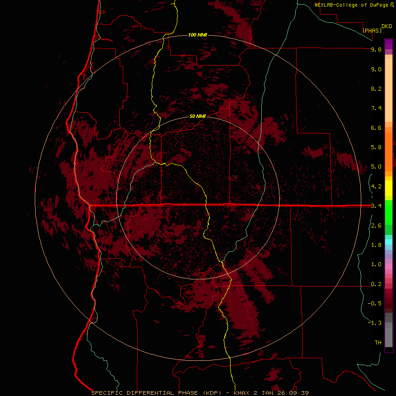Click the 50 NMI range ring label
Viewport: 396px width, 396px height.
click(198, 117)
